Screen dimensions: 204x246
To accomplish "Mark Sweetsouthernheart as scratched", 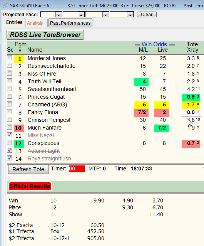I will (9, 88).
